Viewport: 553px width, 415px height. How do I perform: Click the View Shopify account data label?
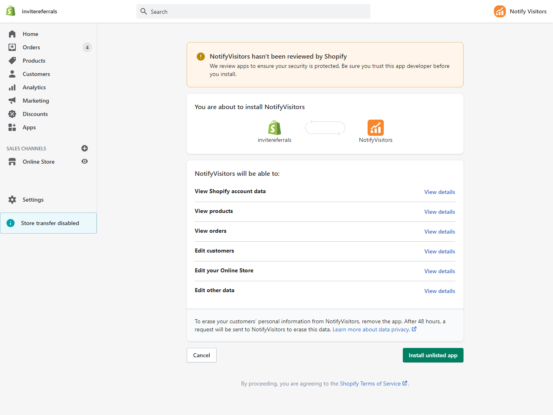point(230,191)
